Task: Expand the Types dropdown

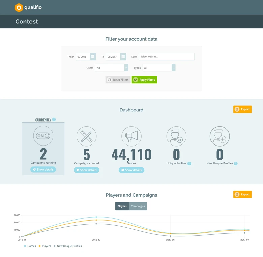Action: click(158, 68)
